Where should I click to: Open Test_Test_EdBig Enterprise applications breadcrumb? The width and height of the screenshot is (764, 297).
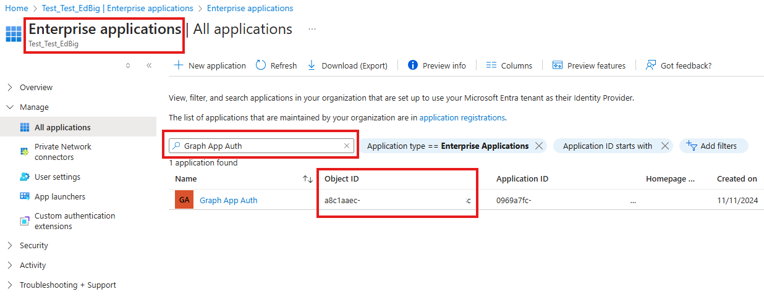[117, 8]
